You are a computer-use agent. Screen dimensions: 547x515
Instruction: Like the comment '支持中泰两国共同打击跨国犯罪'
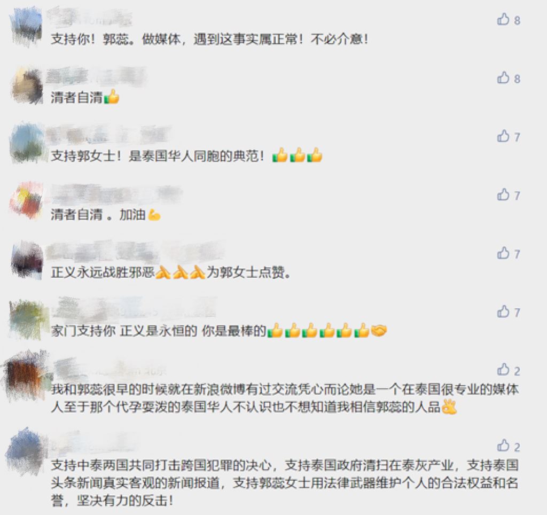tap(503, 446)
